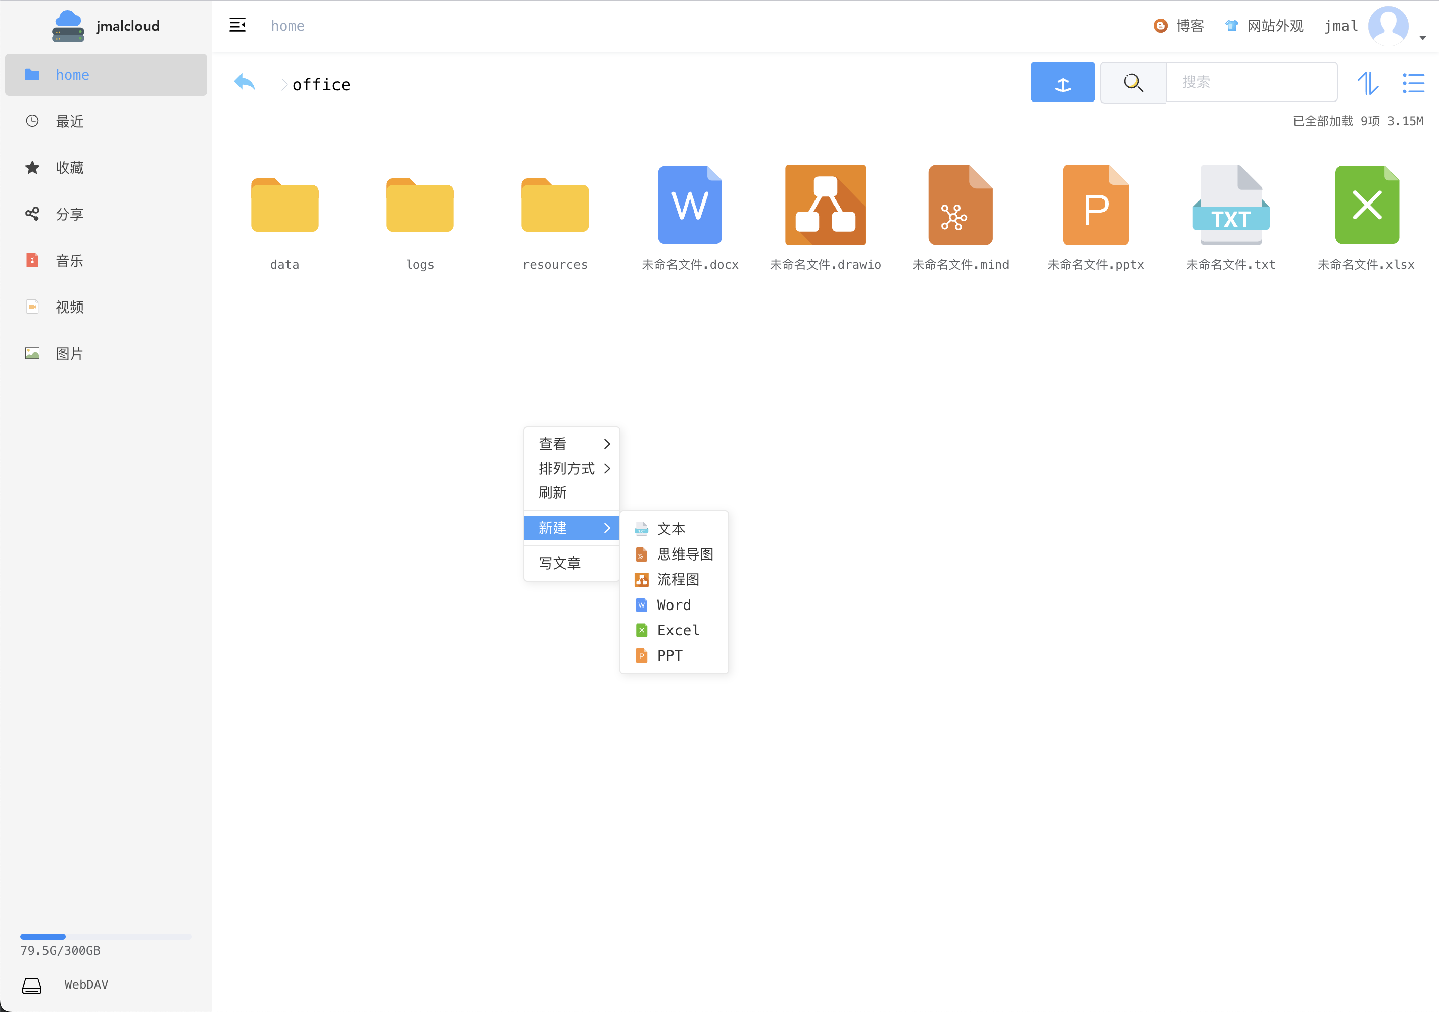
Task: Open 收藏 favorites in sidebar
Action: (x=69, y=168)
